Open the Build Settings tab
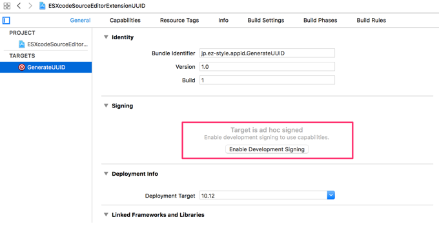 [266, 21]
